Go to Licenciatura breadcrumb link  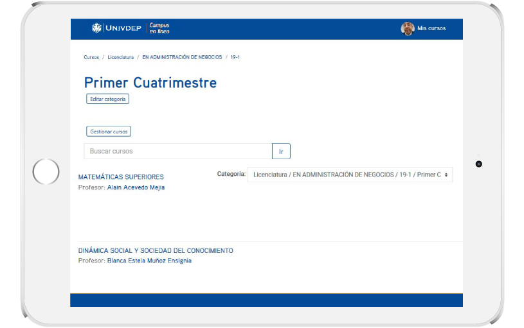[121, 57]
